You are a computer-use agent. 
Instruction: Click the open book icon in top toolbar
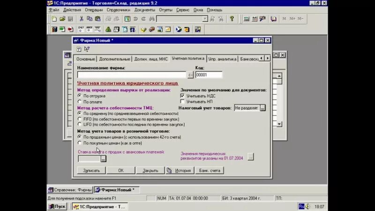274,19
